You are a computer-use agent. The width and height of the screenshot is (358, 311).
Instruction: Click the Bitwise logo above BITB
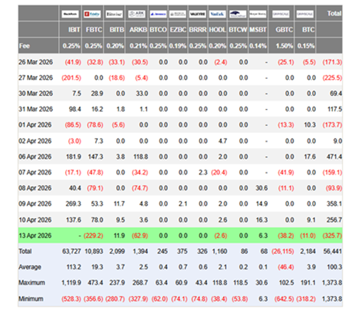(114, 14)
